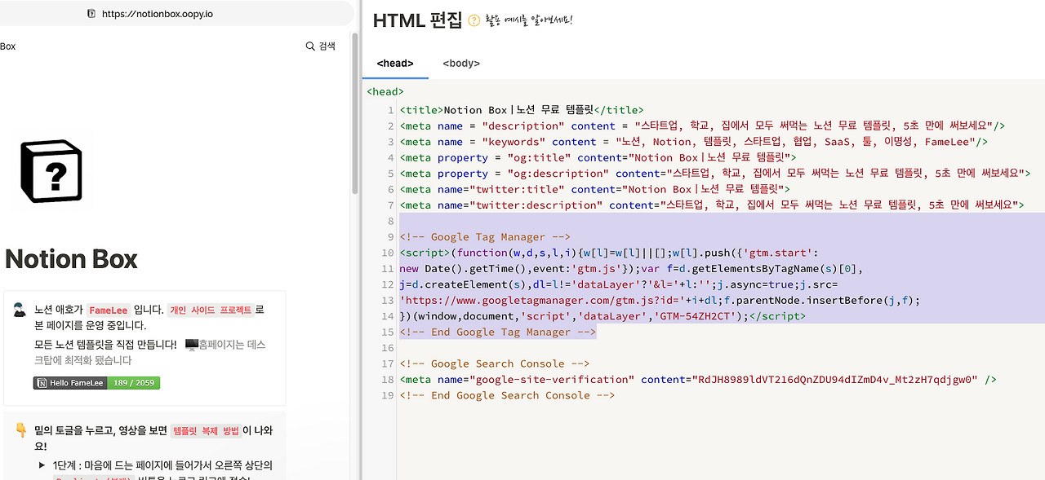Click the <title> line of code
This screenshot has height=480, width=1045.
522,110
